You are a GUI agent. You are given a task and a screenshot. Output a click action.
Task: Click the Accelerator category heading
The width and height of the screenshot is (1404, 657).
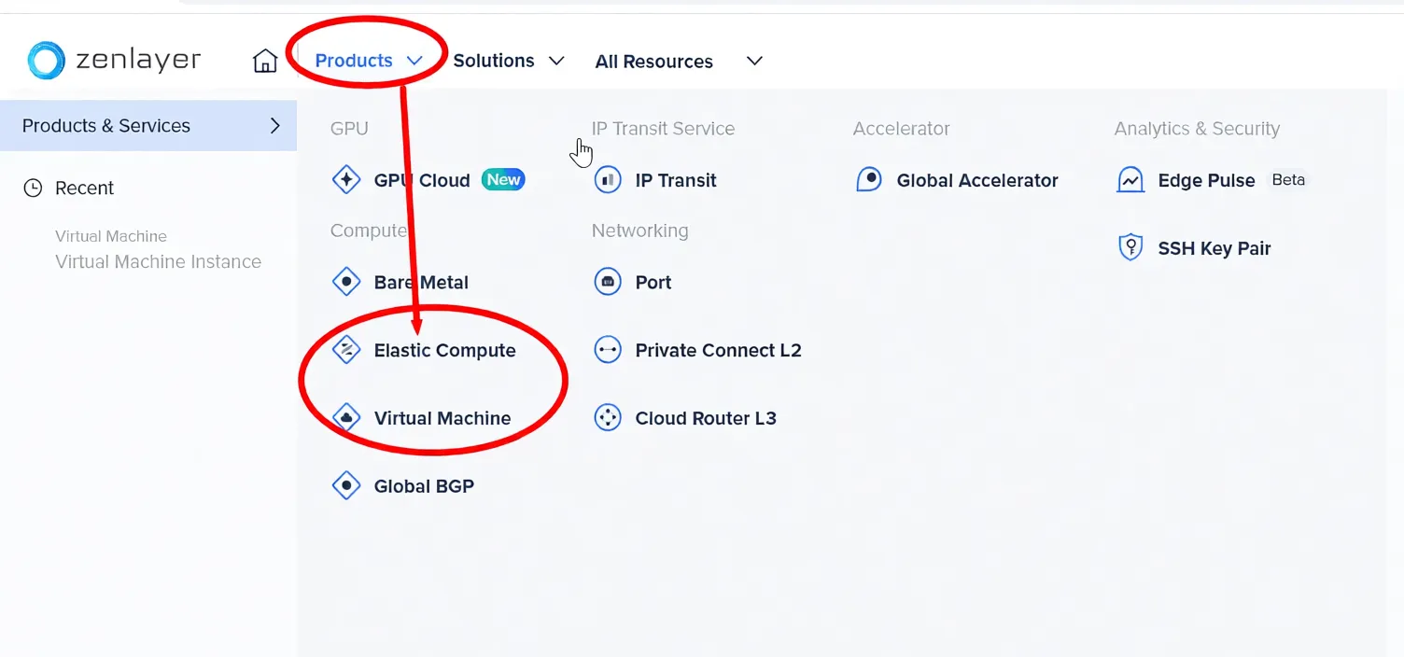pyautogui.click(x=901, y=129)
